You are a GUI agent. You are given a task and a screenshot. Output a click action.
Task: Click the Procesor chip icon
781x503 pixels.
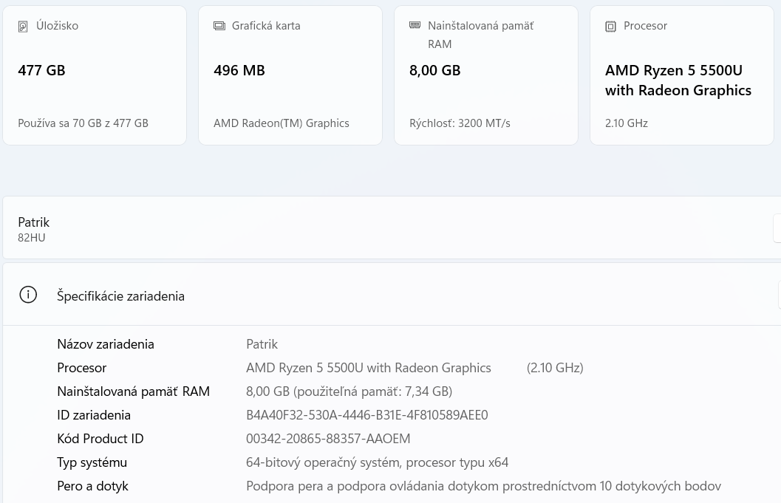point(610,26)
